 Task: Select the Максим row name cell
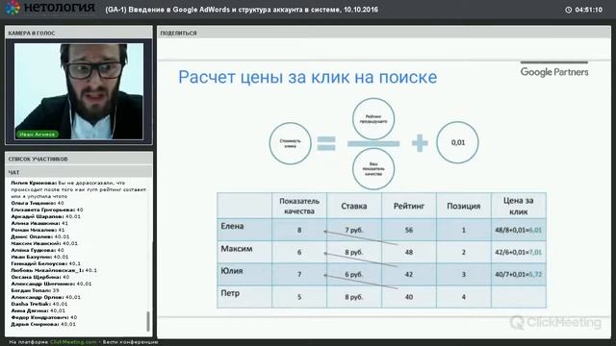244,252
